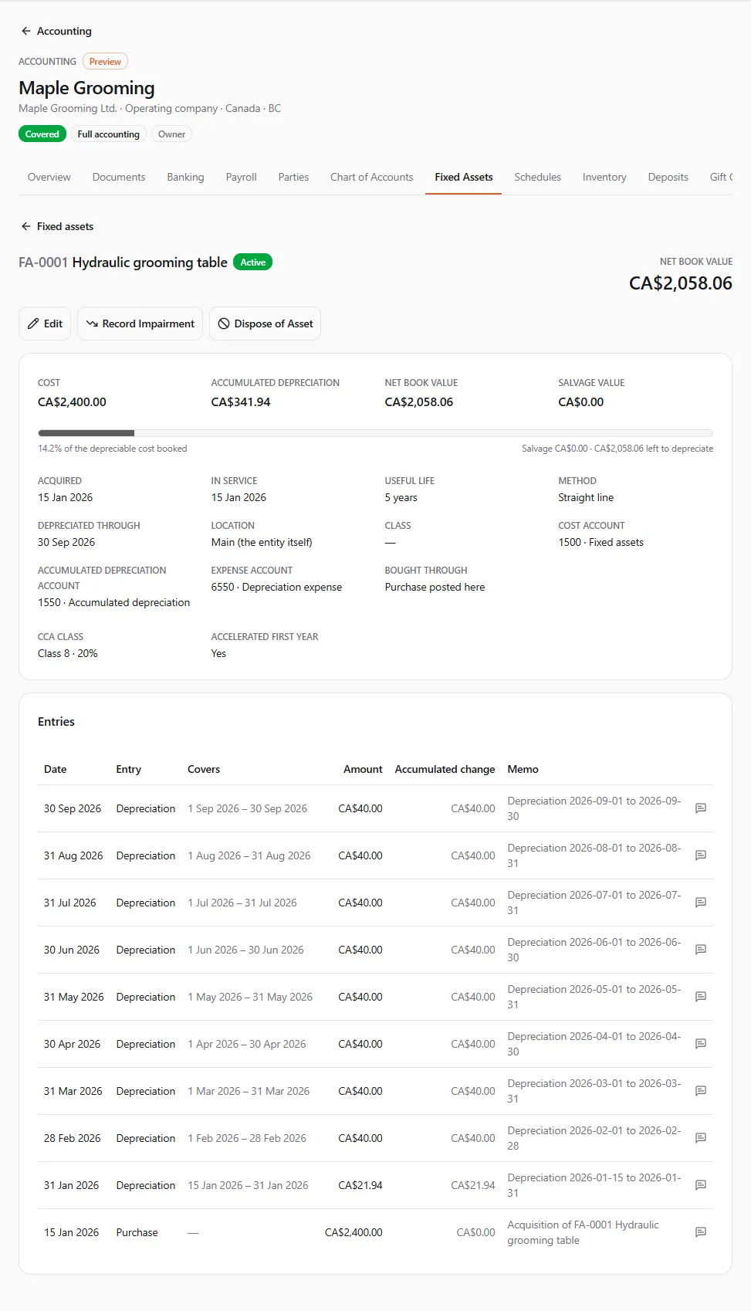
Task: Click 'Acquisition of FA-0001' memo text
Action: coord(583,1232)
